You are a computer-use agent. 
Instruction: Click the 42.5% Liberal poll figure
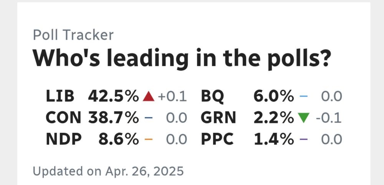(x=114, y=96)
